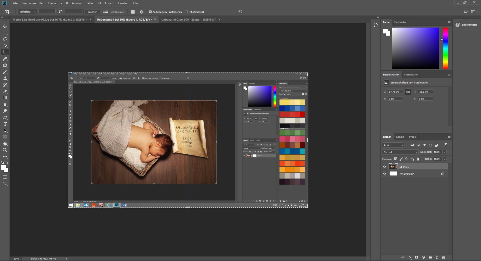Open the Verhältnis crop ratio dropdown
The height and width of the screenshot is (261, 481).
click(x=28, y=12)
